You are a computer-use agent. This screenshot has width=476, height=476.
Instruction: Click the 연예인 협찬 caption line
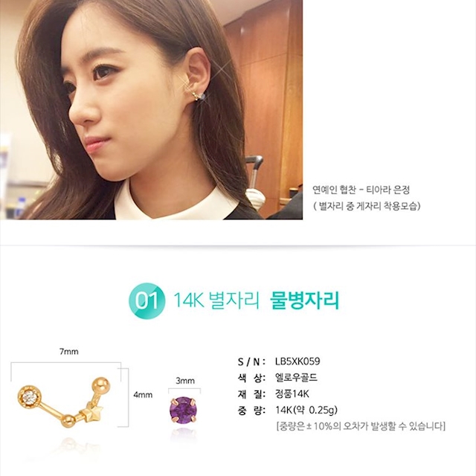[x=361, y=190]
